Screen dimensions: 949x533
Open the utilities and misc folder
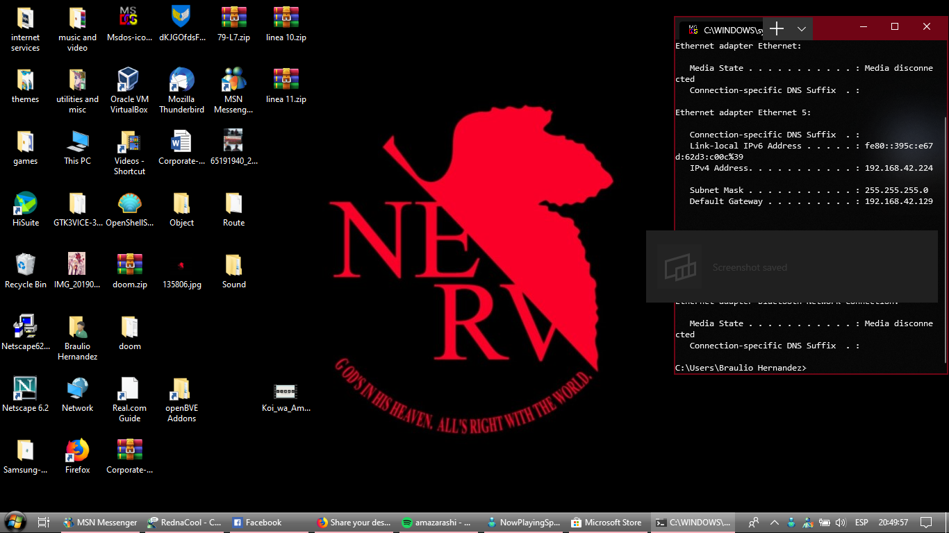click(77, 80)
